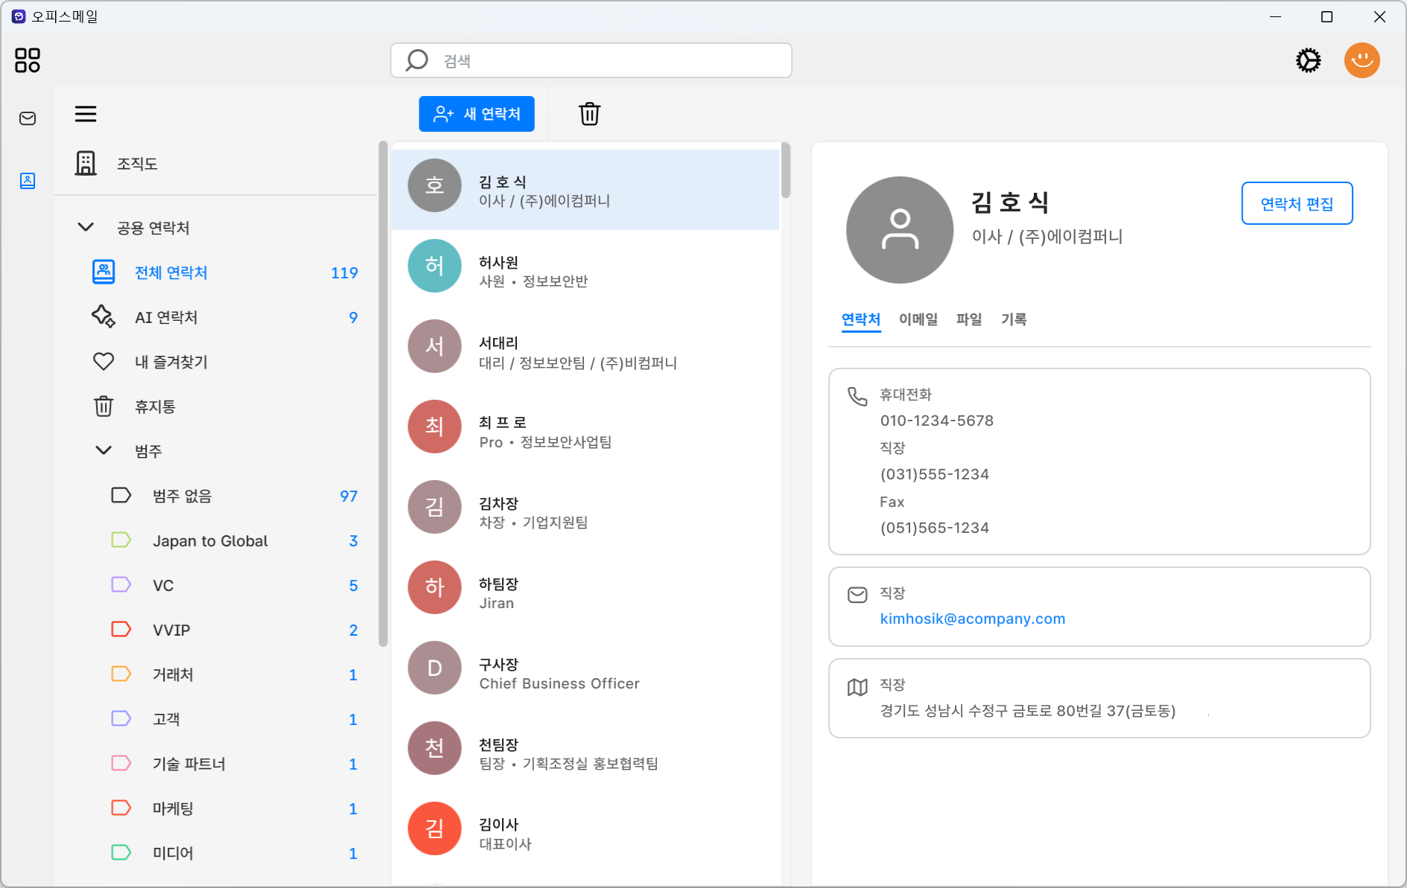This screenshot has height=888, width=1407.
Task: Click the envelope icon in email card
Action: 857,595
